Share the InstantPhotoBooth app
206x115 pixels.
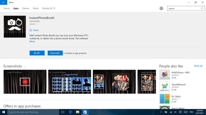(34, 30)
